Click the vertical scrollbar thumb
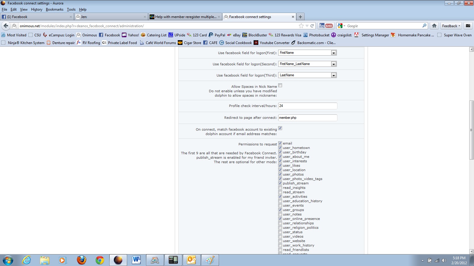474x266 pixels. [x=471, y=130]
